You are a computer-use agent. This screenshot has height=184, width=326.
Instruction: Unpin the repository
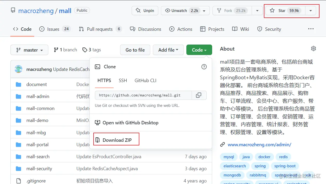(x=145, y=11)
